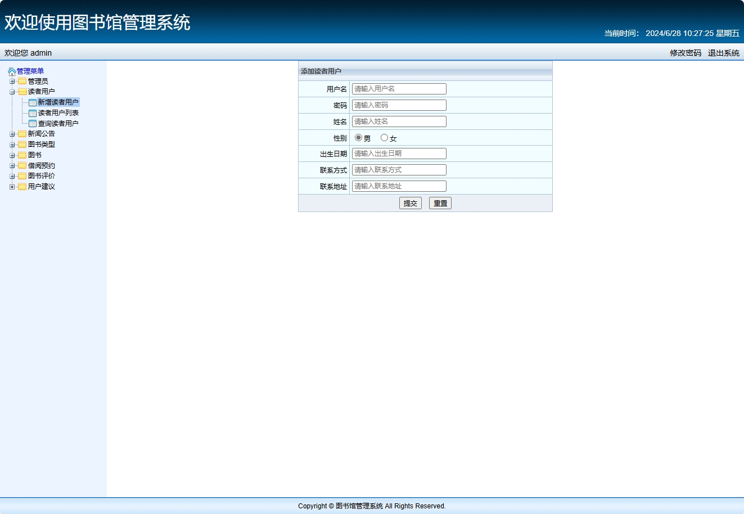
Task: Expand the 图书类型 tree node
Action: click(12, 144)
